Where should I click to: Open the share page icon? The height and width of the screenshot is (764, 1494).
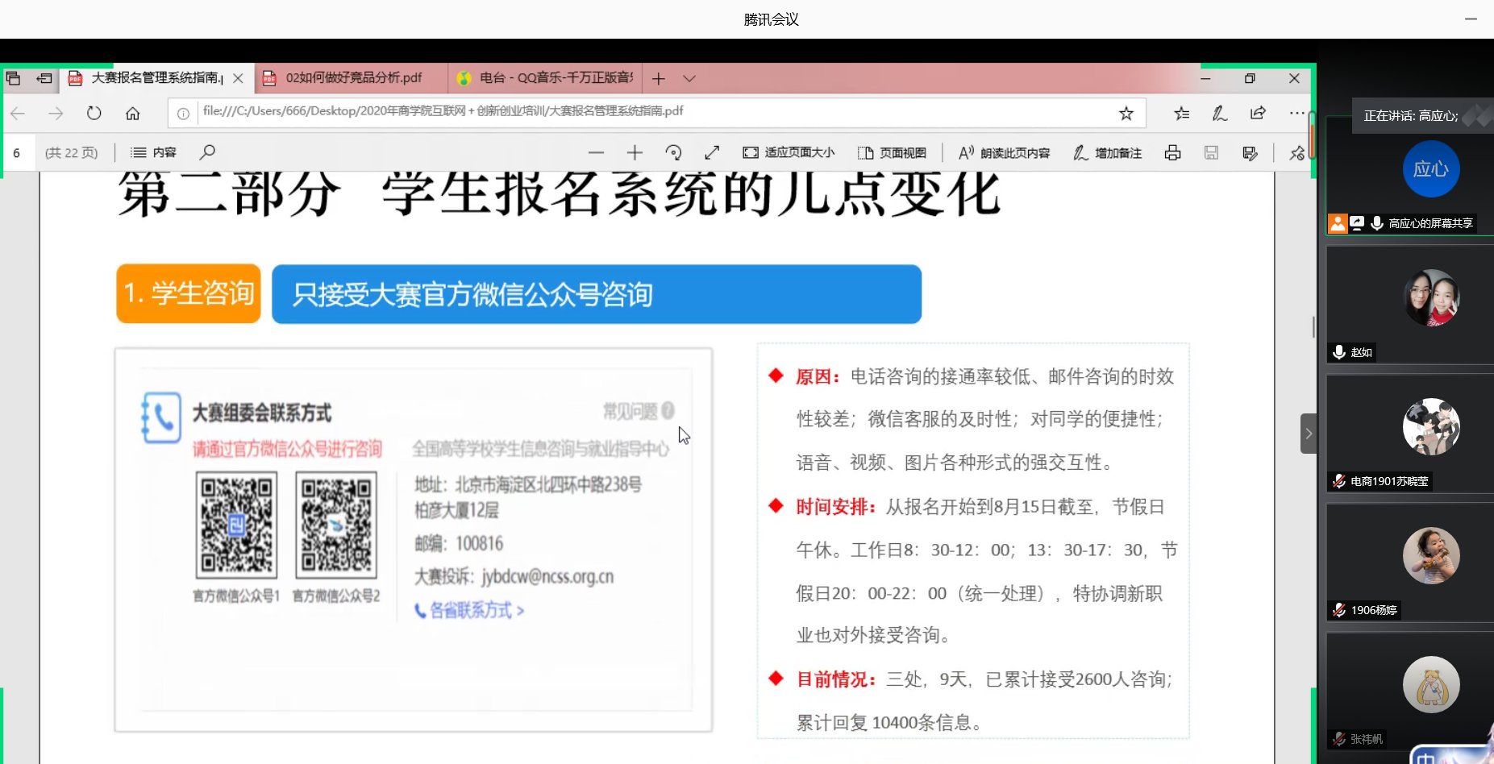(1258, 113)
